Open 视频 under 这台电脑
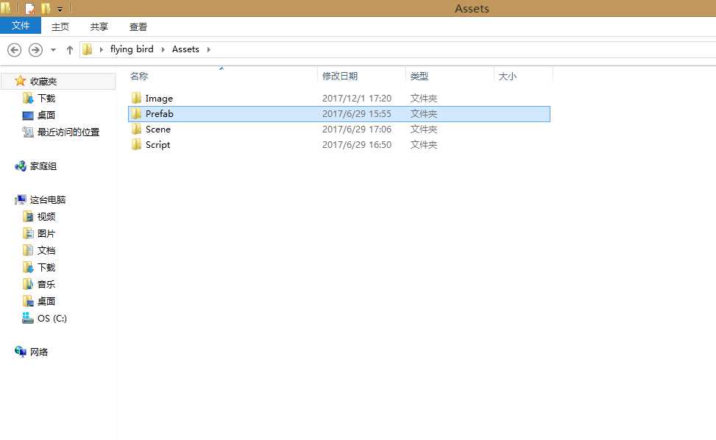 pyautogui.click(x=46, y=216)
